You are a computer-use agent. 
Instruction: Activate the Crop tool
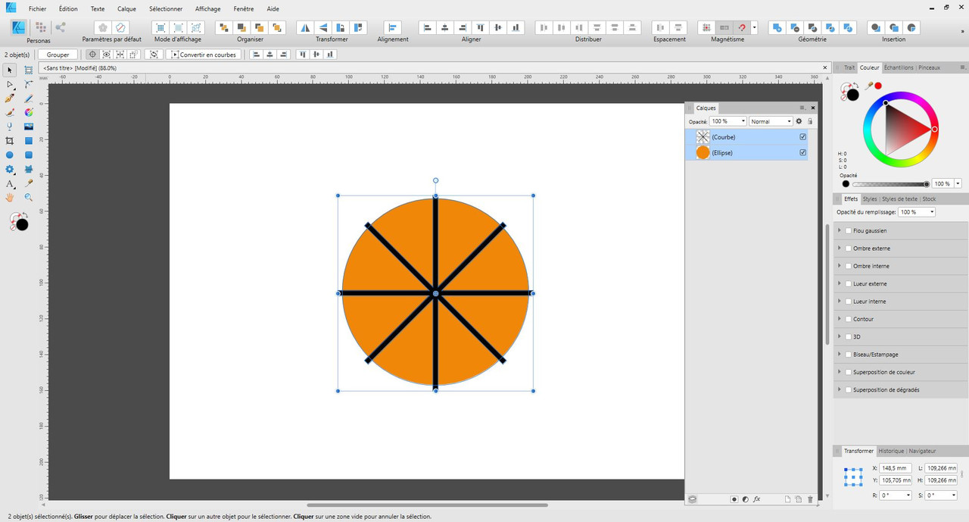[10, 141]
